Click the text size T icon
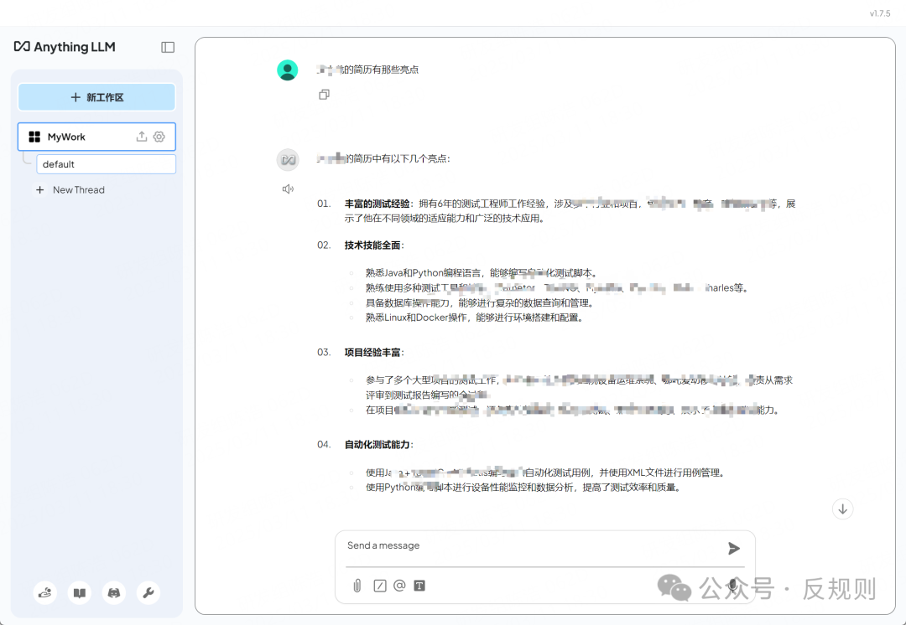This screenshot has height=625, width=906. (x=419, y=586)
